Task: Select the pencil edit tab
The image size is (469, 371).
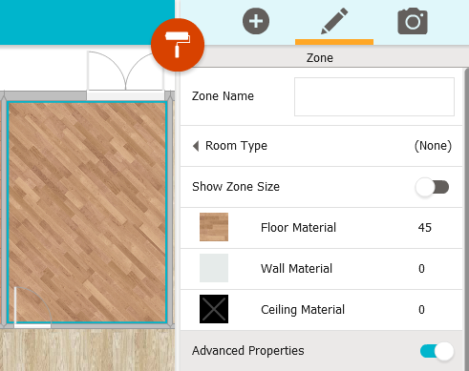Action: 334,21
